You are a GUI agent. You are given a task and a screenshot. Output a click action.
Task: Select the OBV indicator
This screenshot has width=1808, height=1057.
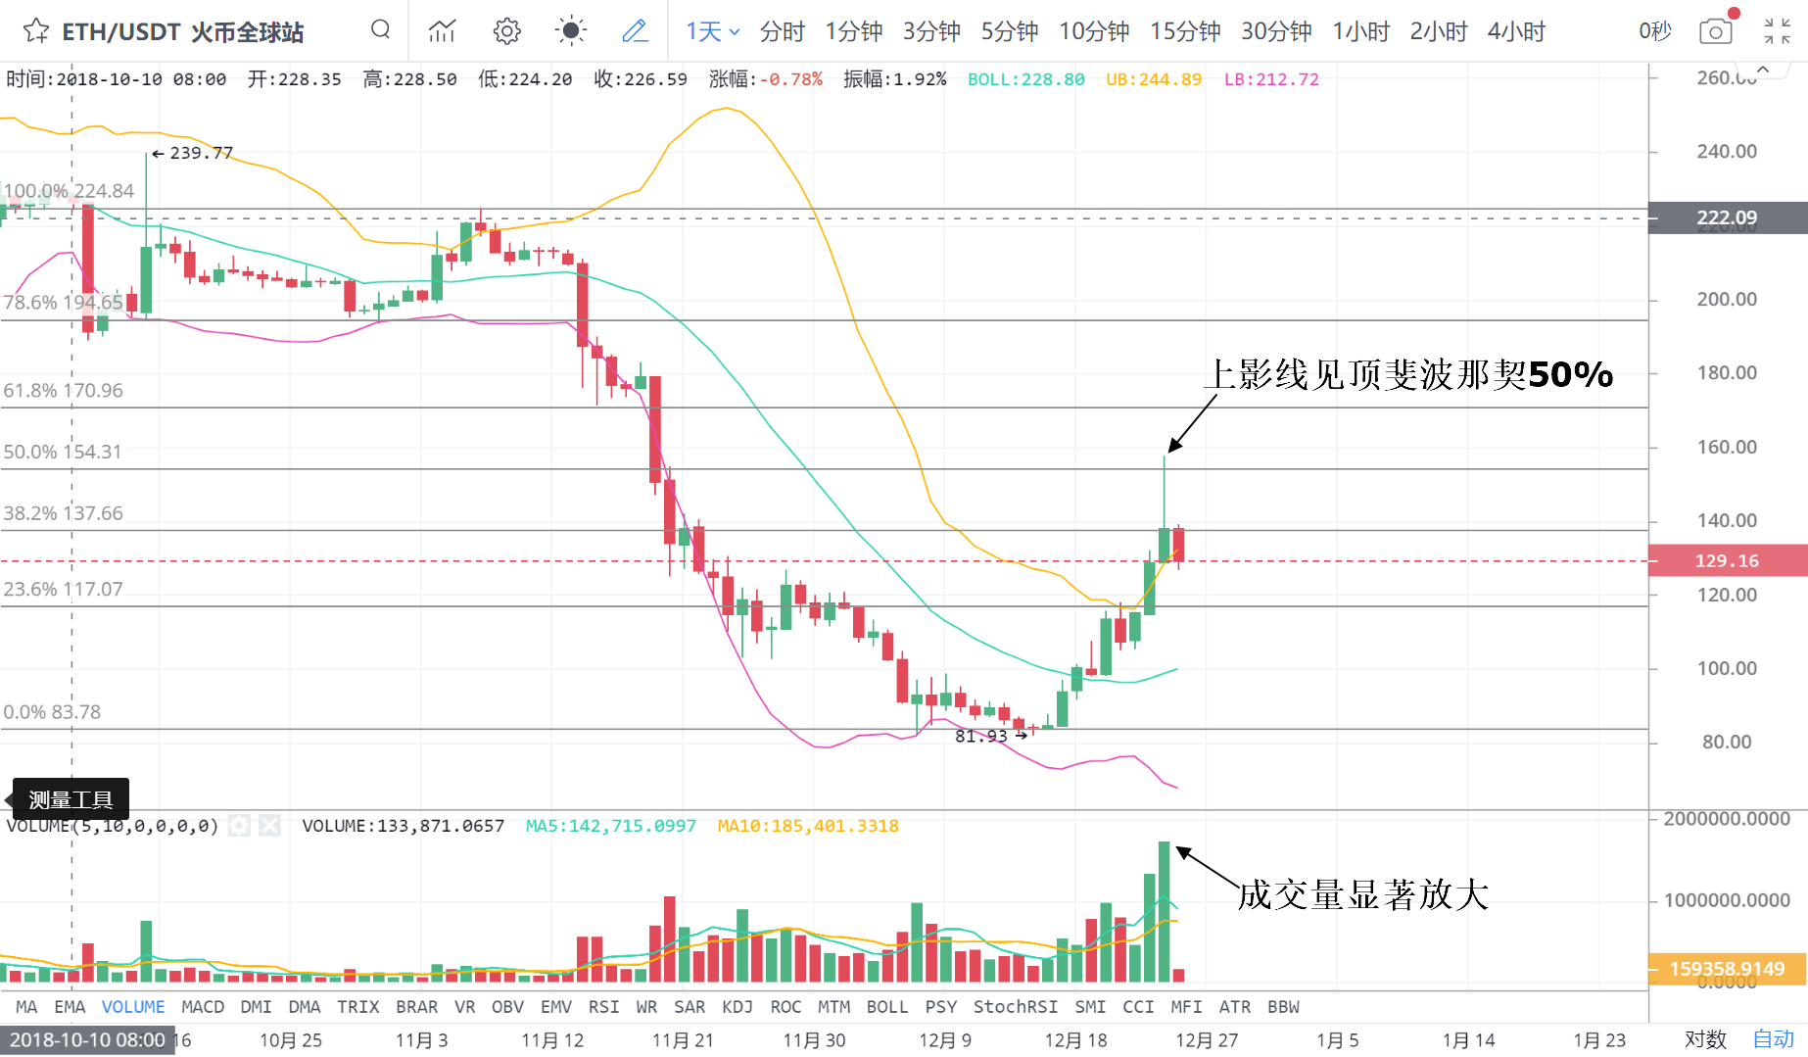[507, 1006]
